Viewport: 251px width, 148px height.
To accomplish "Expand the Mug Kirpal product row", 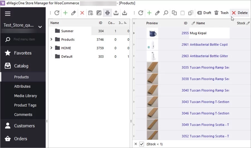I will tap(134, 33).
